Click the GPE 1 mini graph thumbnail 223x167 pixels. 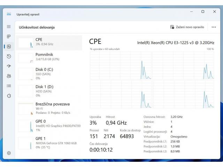[25, 143]
